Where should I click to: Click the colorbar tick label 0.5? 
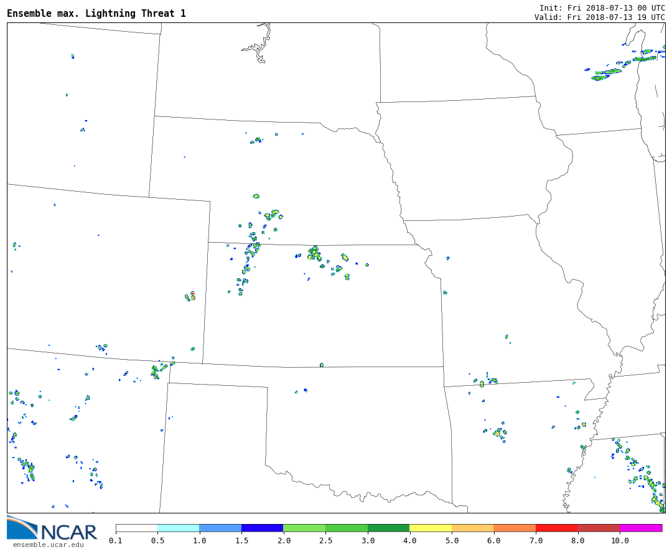click(157, 541)
